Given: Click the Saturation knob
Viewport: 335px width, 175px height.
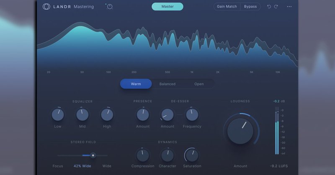Looking at the screenshot, I should (x=192, y=155).
